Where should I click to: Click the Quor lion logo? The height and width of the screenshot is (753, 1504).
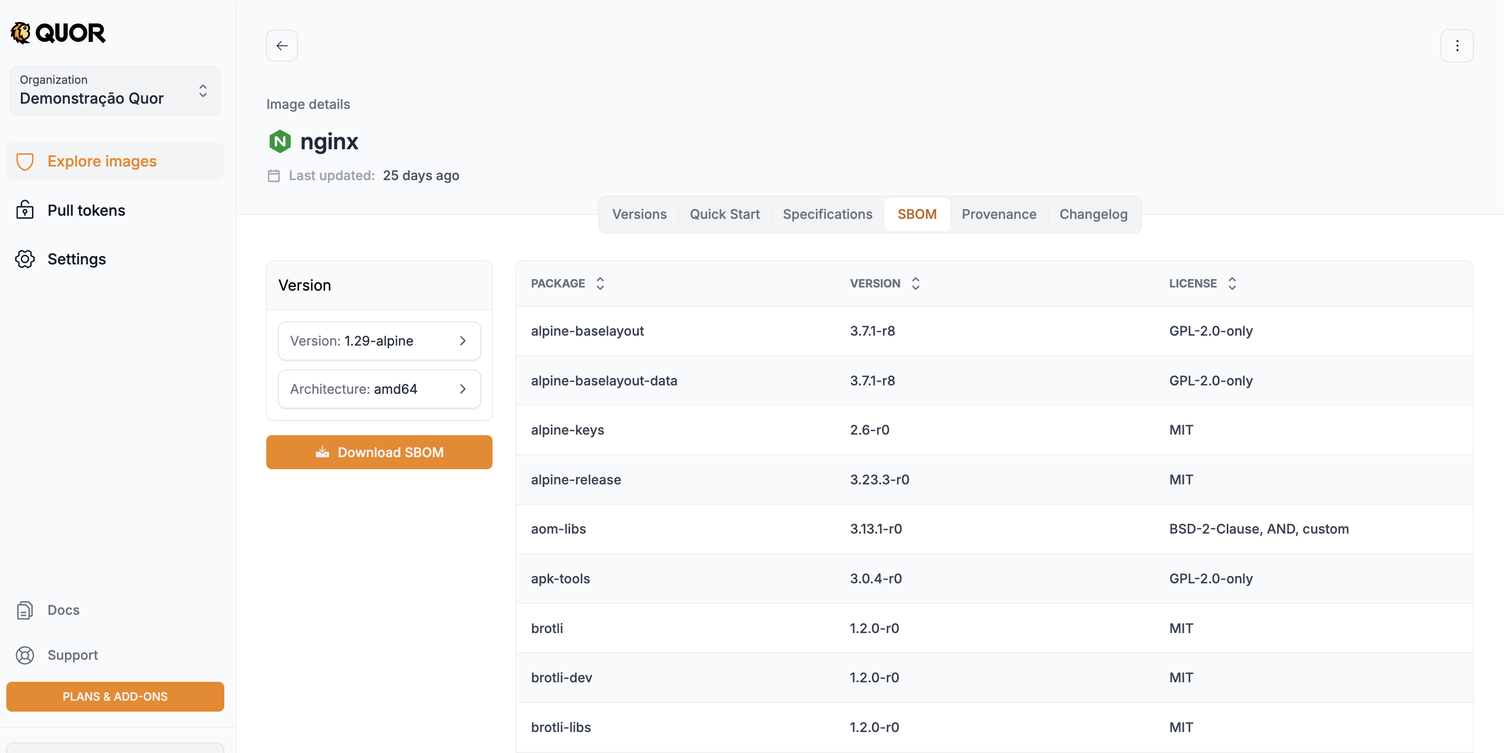click(21, 33)
